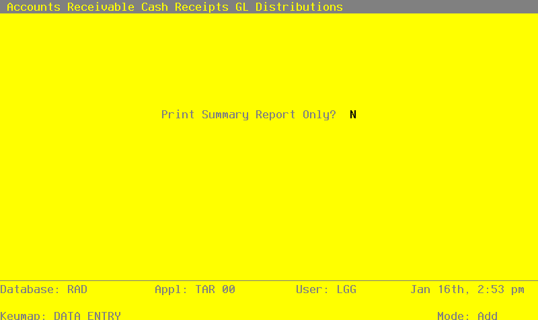Image resolution: width=538 pixels, height=320 pixels.
Task: Click the 'Appl: TAR 00' status entry
Action: pyautogui.click(x=195, y=290)
